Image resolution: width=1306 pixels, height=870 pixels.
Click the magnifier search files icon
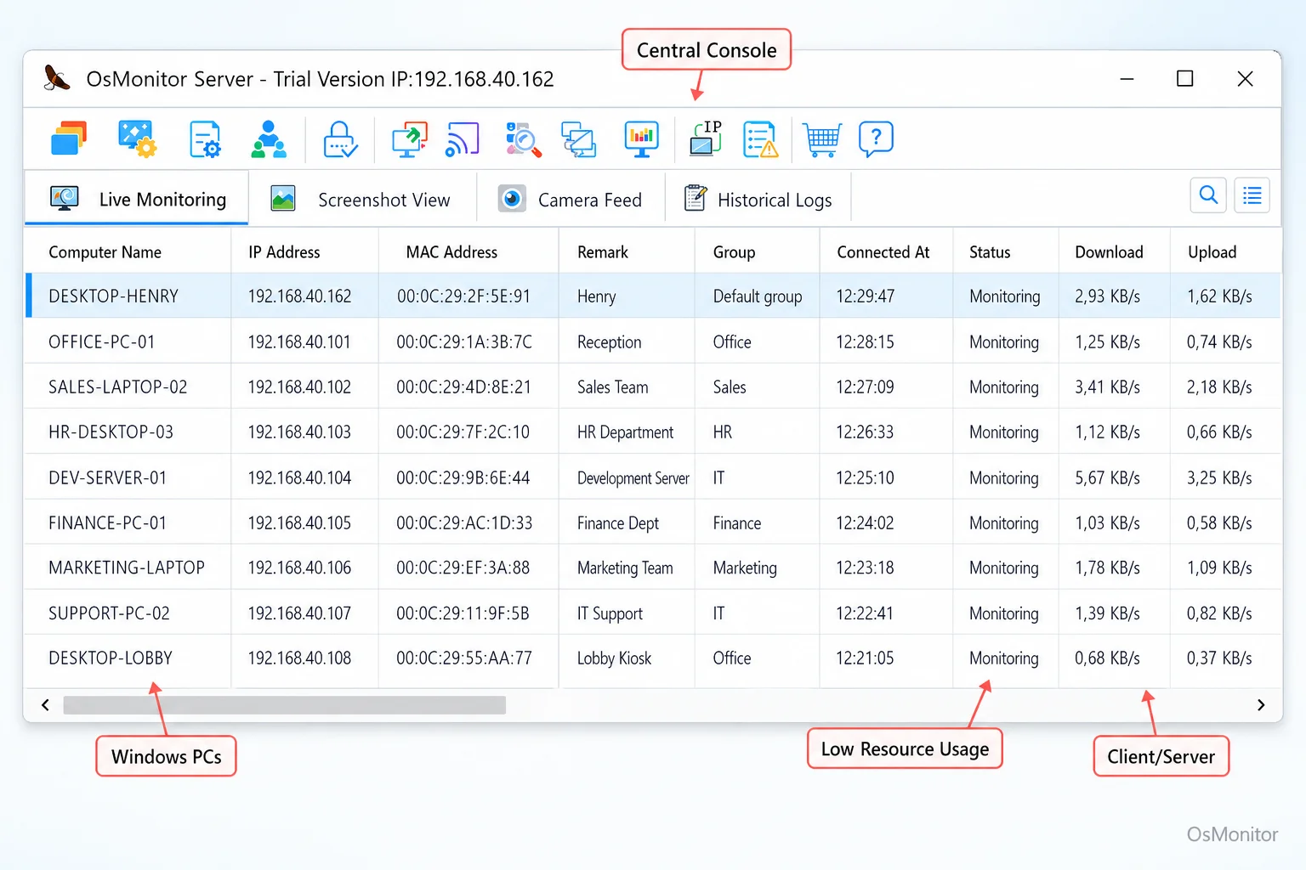point(524,139)
